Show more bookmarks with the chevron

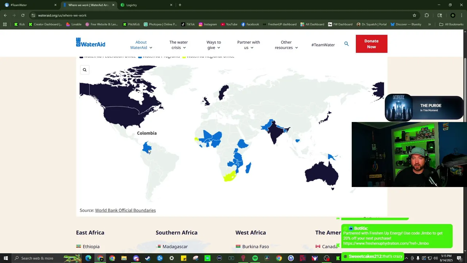(x=429, y=24)
